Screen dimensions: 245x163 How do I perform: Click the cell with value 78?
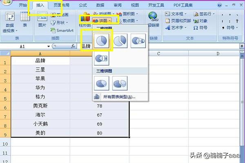[x=100, y=106]
